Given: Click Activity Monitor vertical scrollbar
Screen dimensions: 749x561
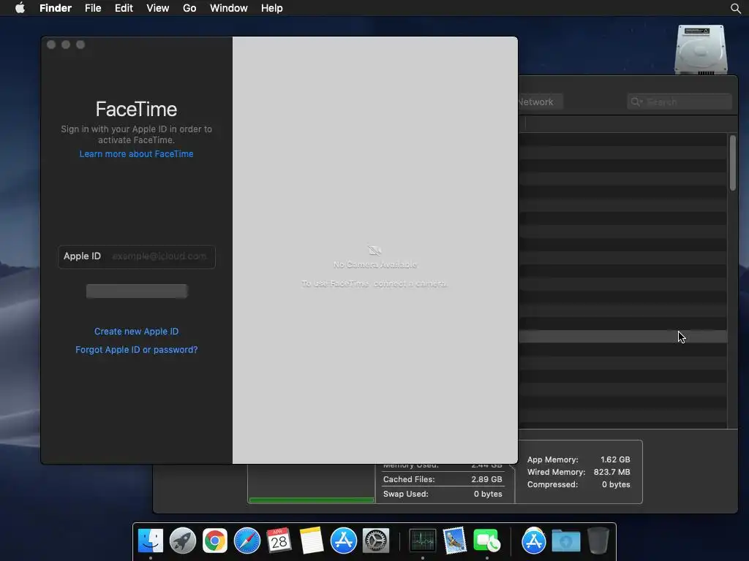Looking at the screenshot, I should [x=733, y=163].
